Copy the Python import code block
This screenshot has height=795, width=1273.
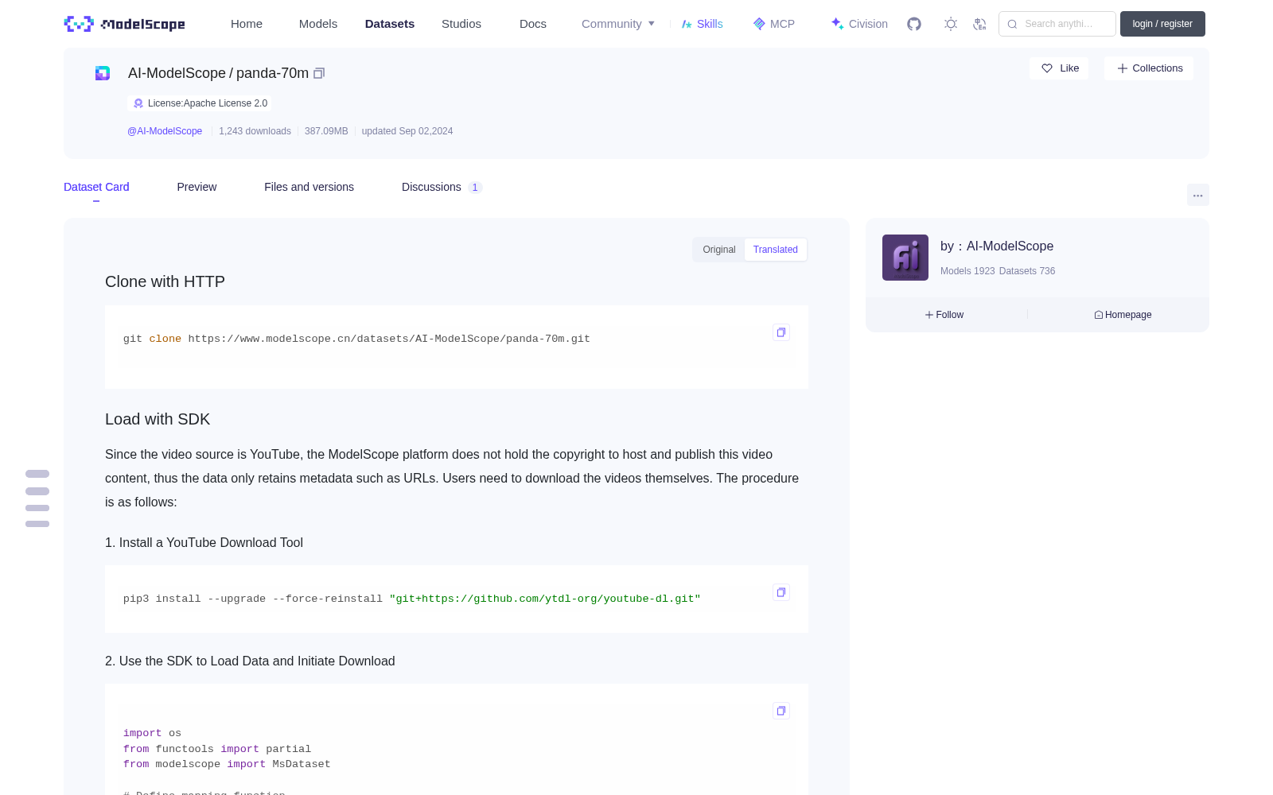pyautogui.click(x=781, y=711)
